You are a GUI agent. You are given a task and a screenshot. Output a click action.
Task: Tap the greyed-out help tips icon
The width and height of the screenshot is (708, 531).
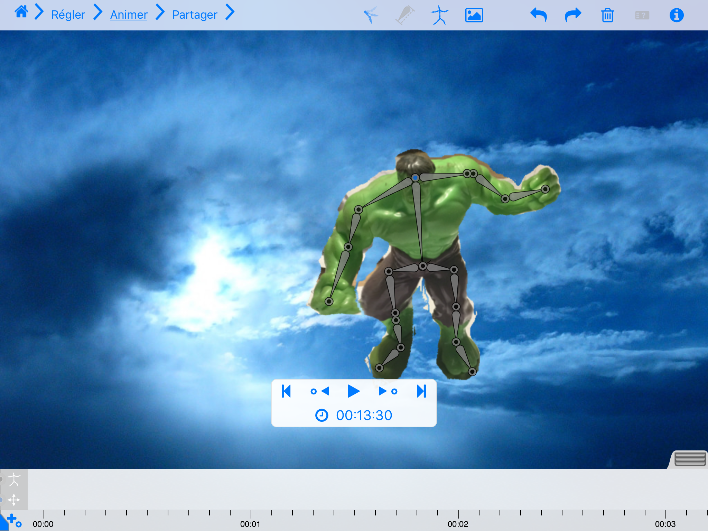tap(642, 15)
